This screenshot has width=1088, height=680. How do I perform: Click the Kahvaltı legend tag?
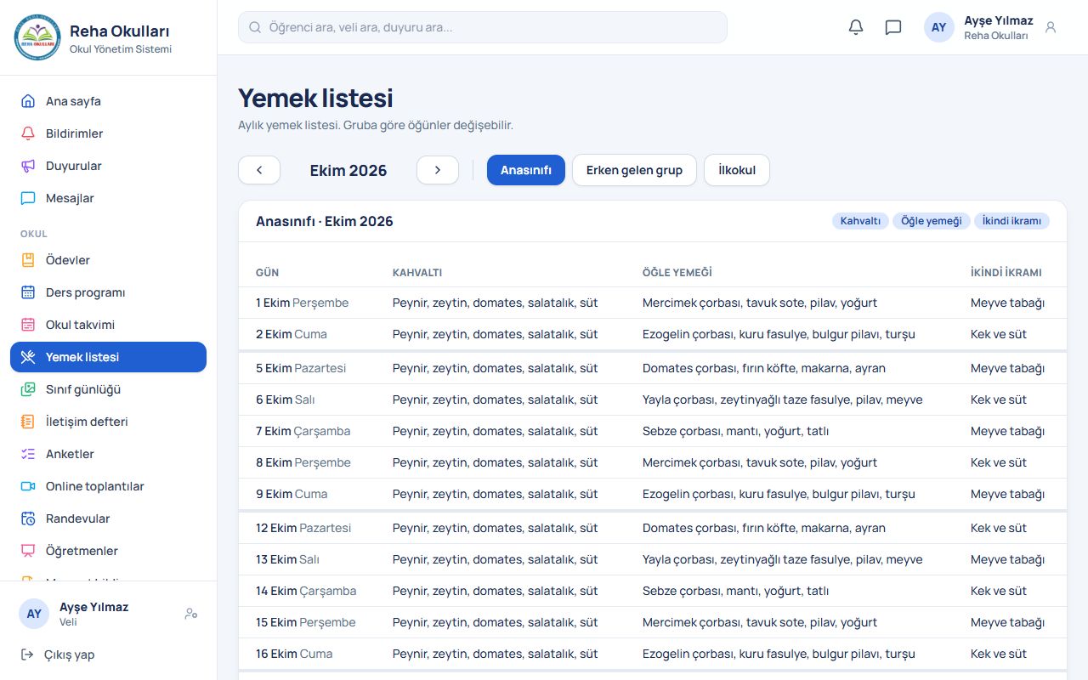click(x=860, y=221)
